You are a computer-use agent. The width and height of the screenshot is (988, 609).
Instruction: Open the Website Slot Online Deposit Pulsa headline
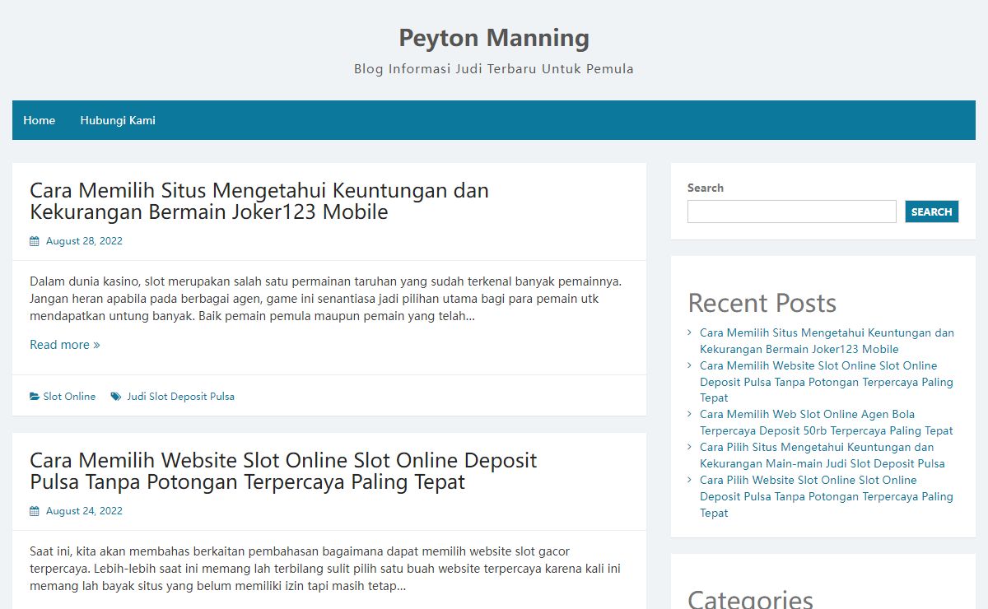click(283, 471)
